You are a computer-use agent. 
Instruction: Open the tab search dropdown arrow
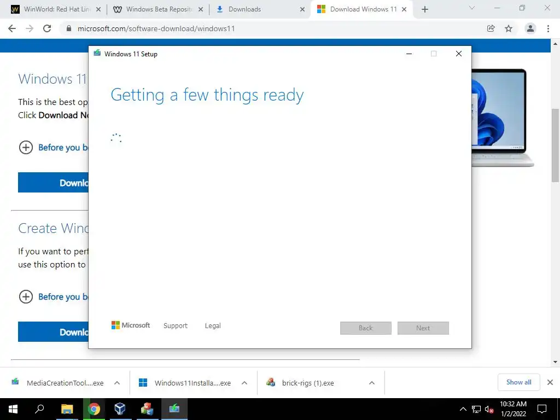pyautogui.click(x=472, y=8)
